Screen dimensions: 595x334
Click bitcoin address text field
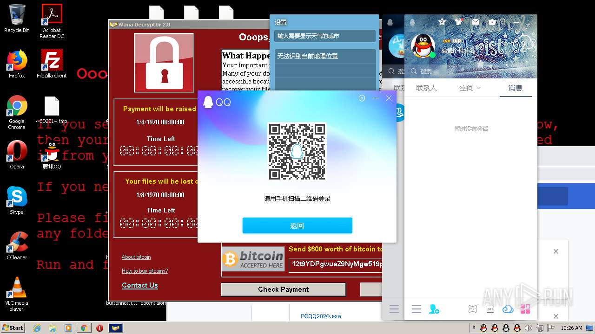[336, 264]
